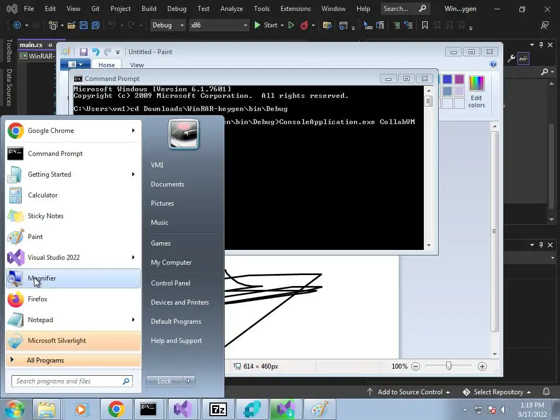Click the Visual Studio notifications bell icon
560x420 pixels.
546,392
